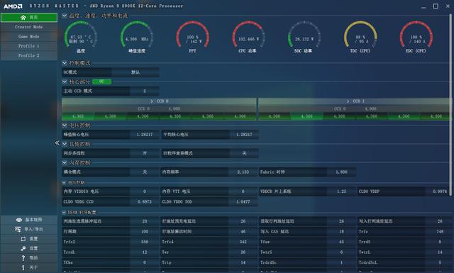Click Fabric clock value 1,800
The width and height of the screenshot is (454, 273).
click(x=341, y=172)
